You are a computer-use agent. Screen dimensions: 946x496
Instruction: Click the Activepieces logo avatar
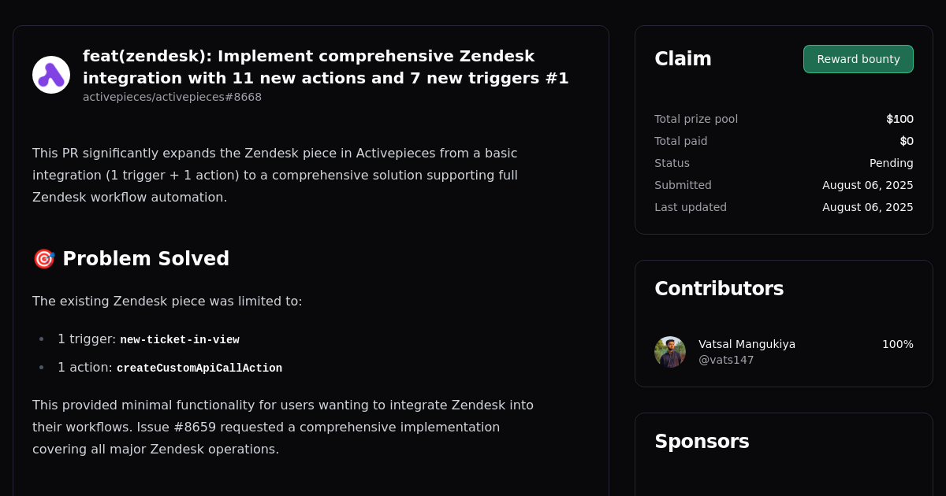point(50,75)
